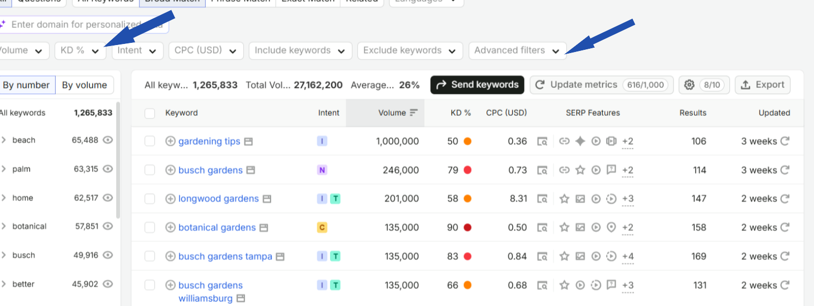Open the Advanced filters dropdown
Image resolution: width=814 pixels, height=306 pixels.
517,50
